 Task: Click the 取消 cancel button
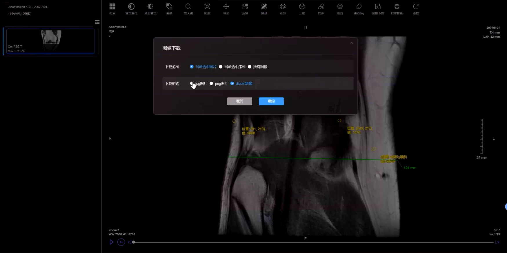coord(239,101)
